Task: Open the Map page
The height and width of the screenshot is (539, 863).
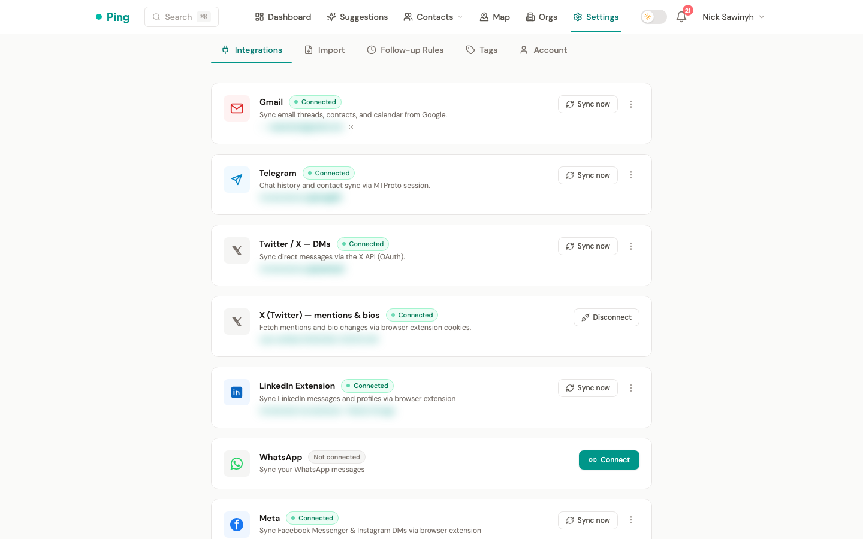Action: pyautogui.click(x=494, y=17)
